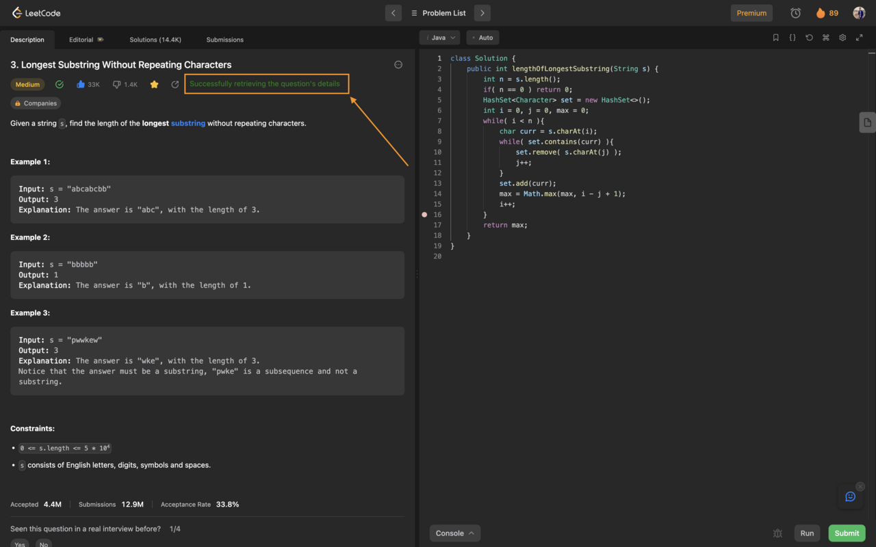Screen dimensions: 876x547
Task: Open the editor settings gear icon
Action: [842, 38]
